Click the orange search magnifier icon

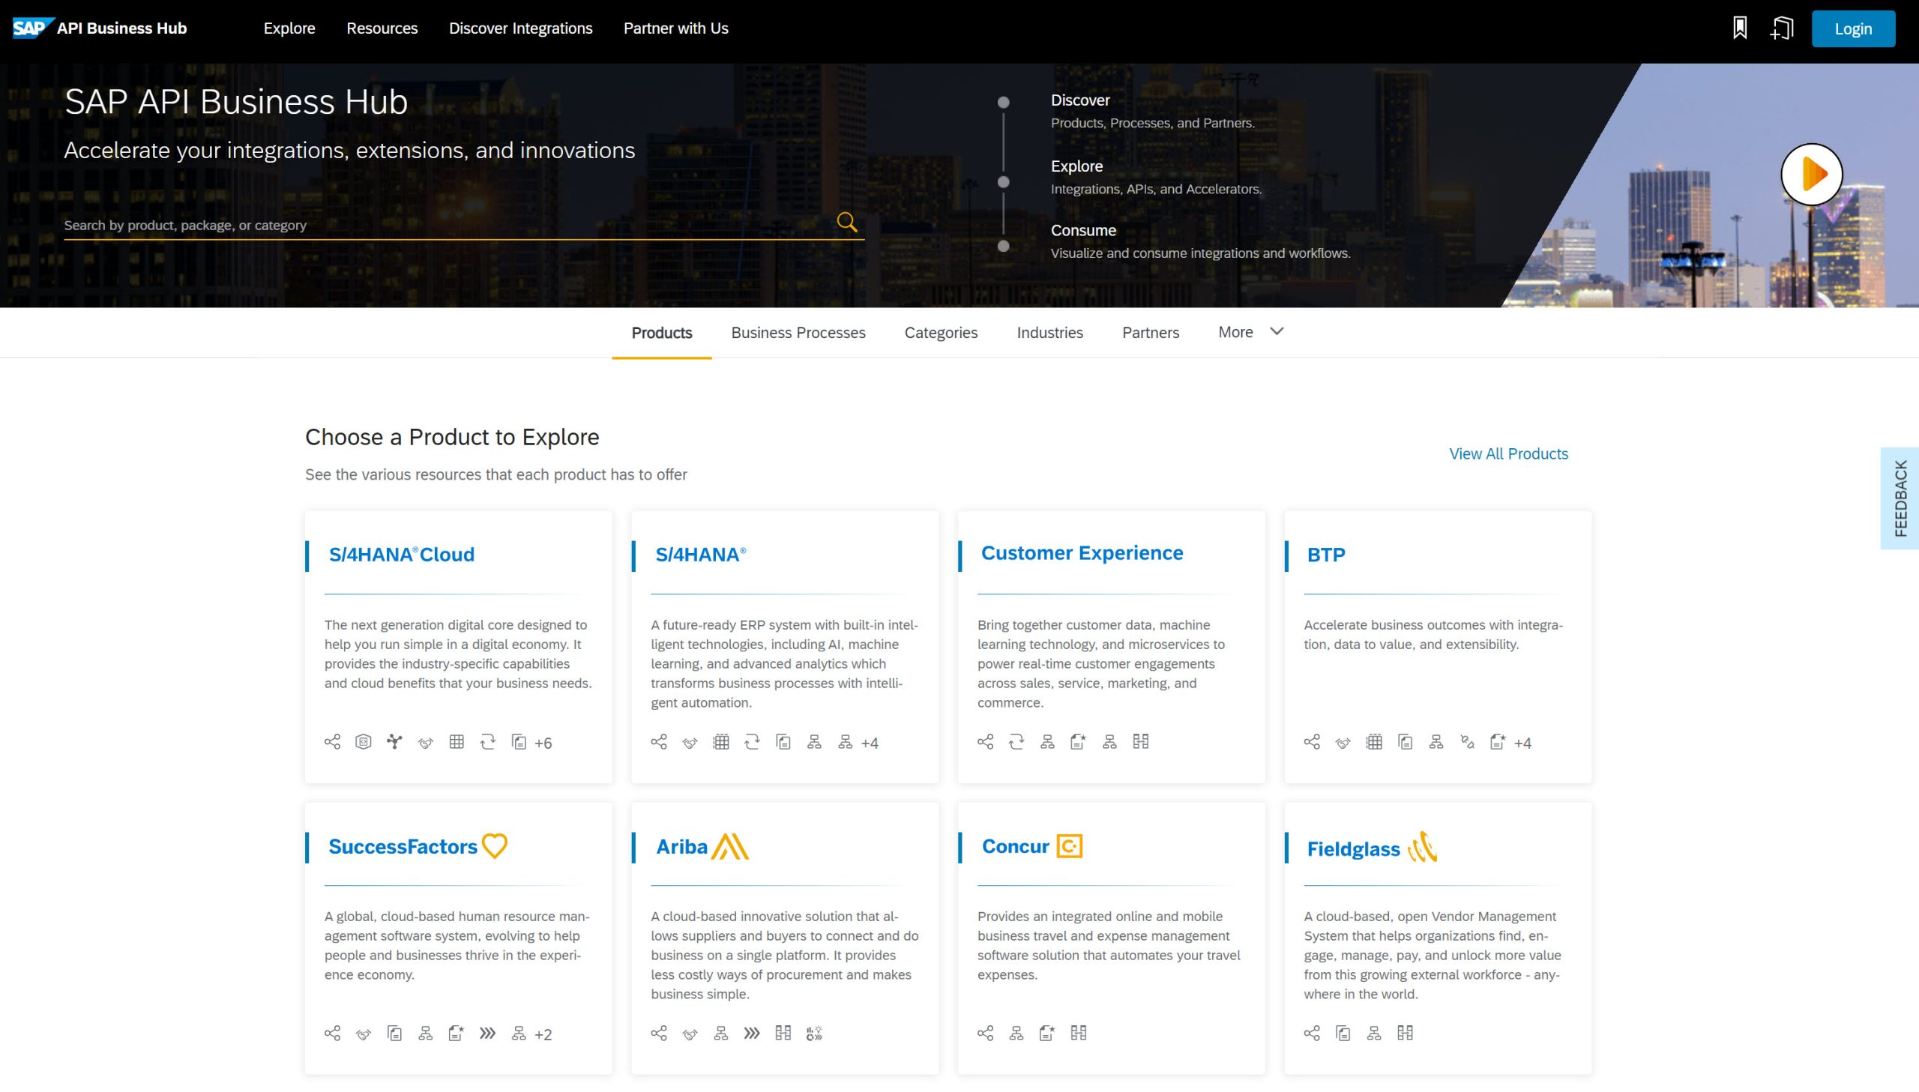pos(846,222)
